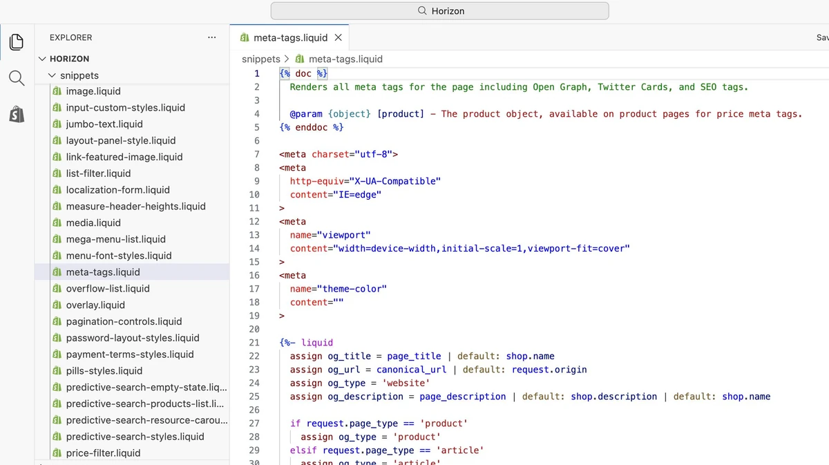829x465 pixels.
Task: Click the Shopify icon in the meta-tags.liquid tab
Action: coord(245,37)
